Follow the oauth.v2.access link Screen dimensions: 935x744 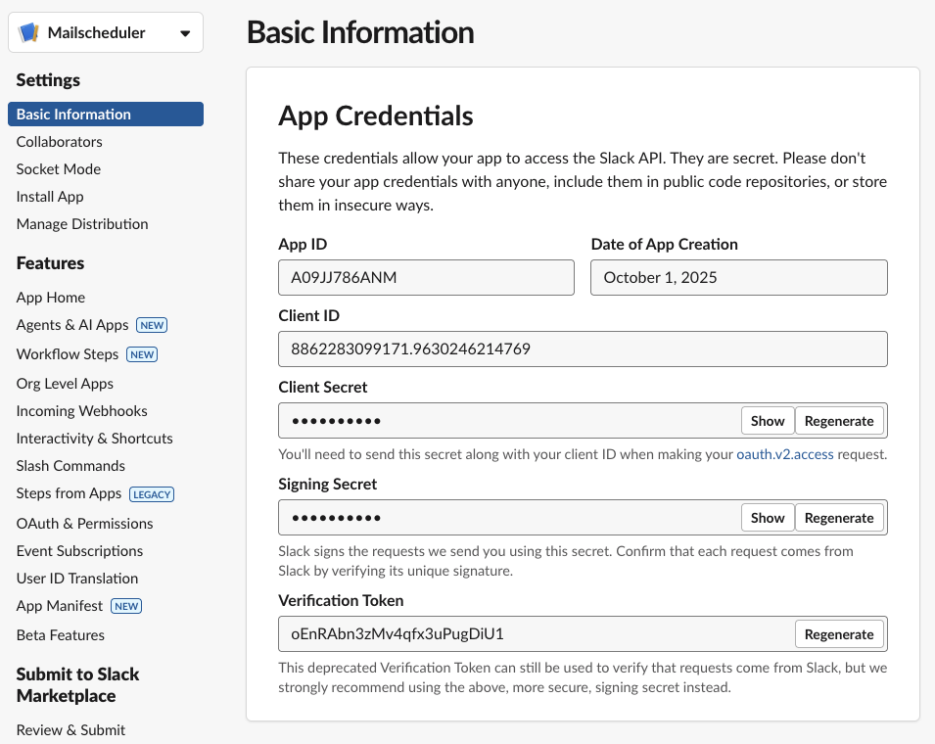784,454
